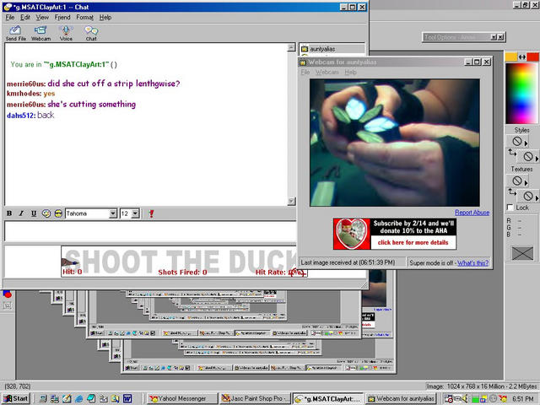The image size is (540, 405).
Task: Switch to g.MSATClayArt chat taskbar button
Action: pyautogui.click(x=328, y=398)
